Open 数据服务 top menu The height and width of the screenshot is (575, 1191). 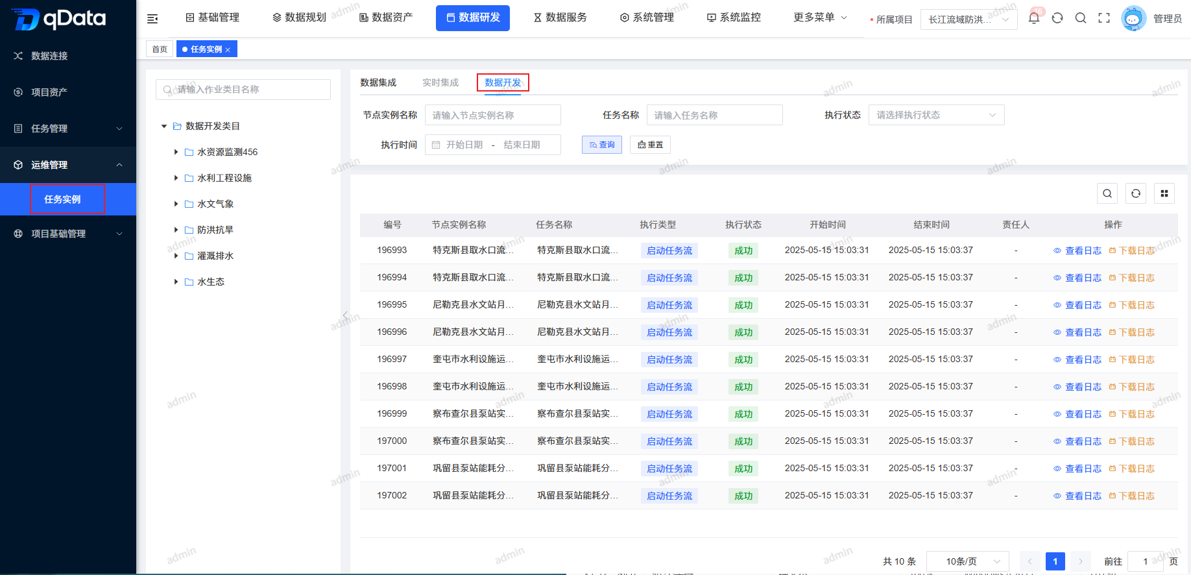(560, 18)
